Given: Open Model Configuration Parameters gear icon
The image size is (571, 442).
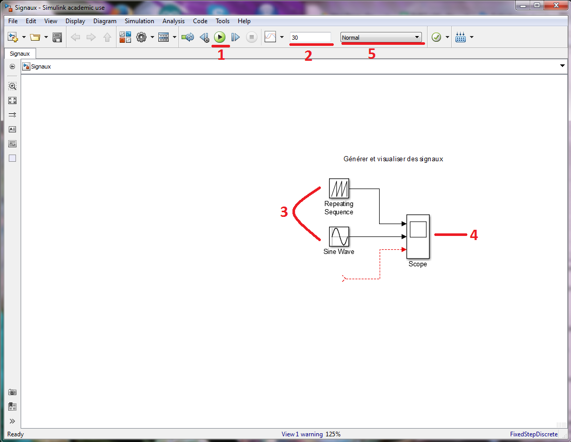Looking at the screenshot, I should (141, 37).
